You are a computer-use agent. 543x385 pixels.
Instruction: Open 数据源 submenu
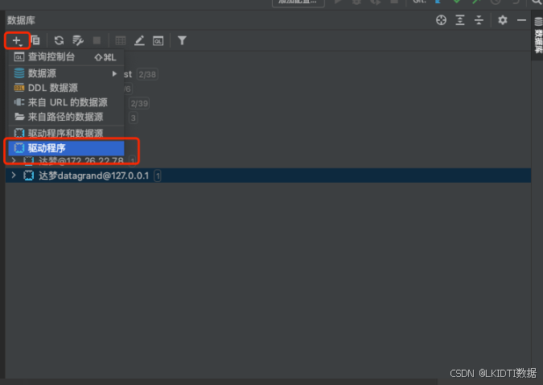[x=66, y=73]
